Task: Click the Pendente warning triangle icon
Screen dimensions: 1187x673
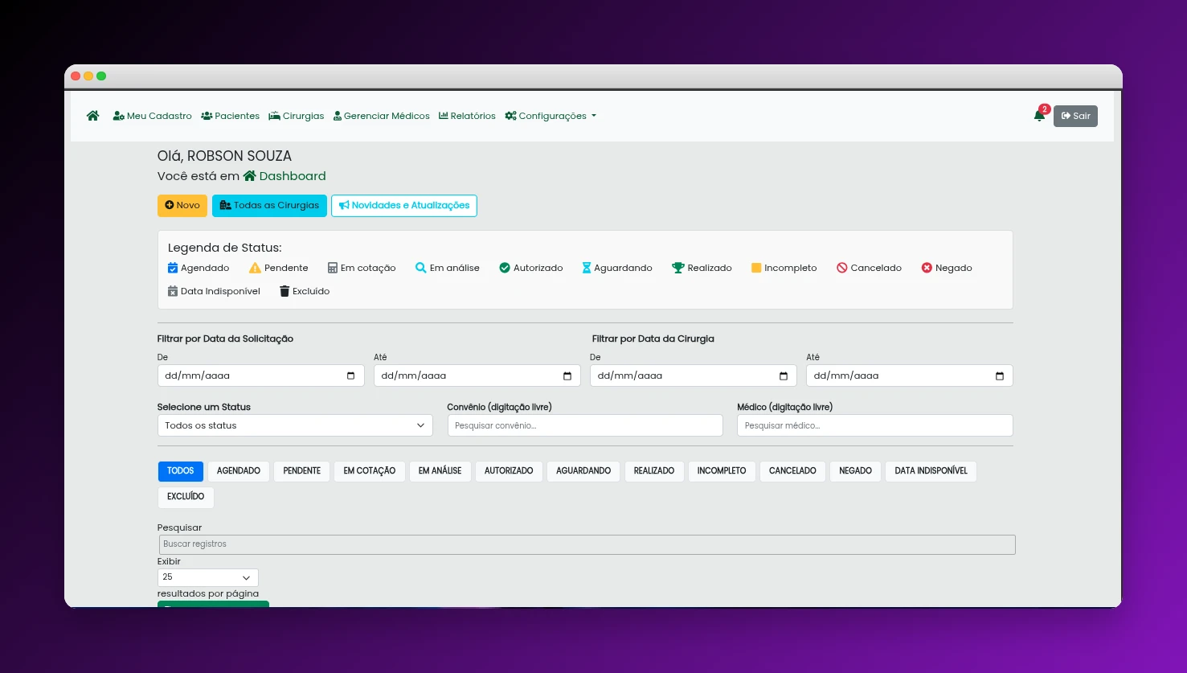Action: click(x=255, y=268)
